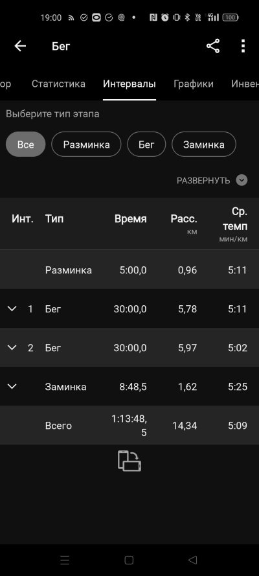
Task: Select the Заминка filter chip
Action: click(x=203, y=144)
